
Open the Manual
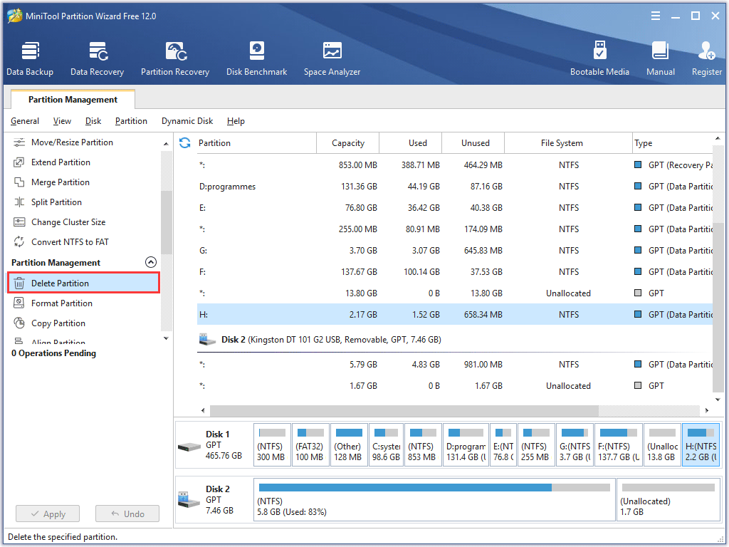point(660,58)
